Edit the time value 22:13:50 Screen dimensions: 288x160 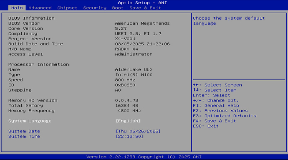pos(129,137)
